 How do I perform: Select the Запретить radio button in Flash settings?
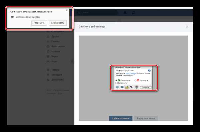click(135, 80)
